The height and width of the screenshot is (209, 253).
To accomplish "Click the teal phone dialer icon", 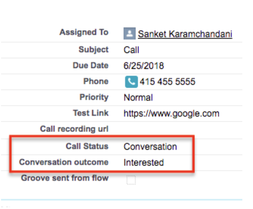I will coord(131,82).
